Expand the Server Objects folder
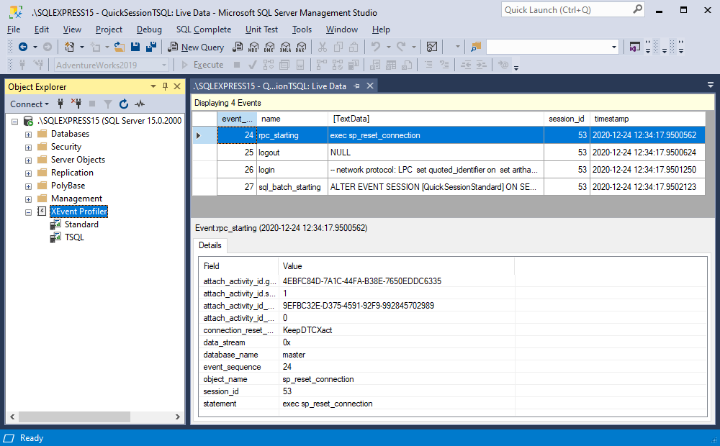This screenshot has width=720, height=446. click(28, 160)
